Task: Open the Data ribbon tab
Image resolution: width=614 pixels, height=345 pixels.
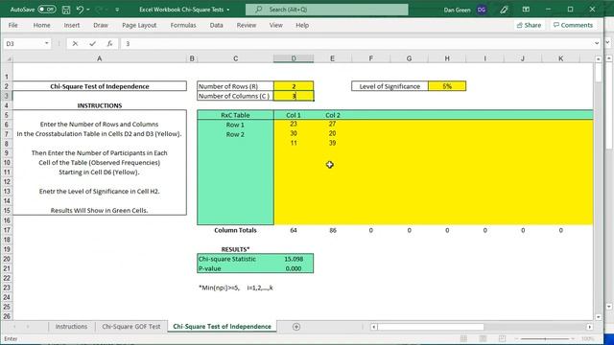Action: pyautogui.click(x=216, y=25)
